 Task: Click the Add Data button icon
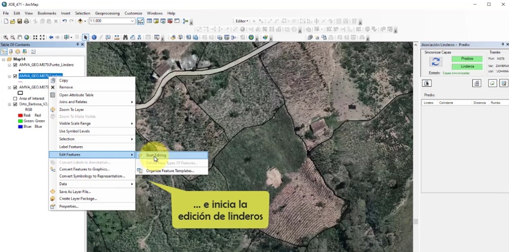80,21
